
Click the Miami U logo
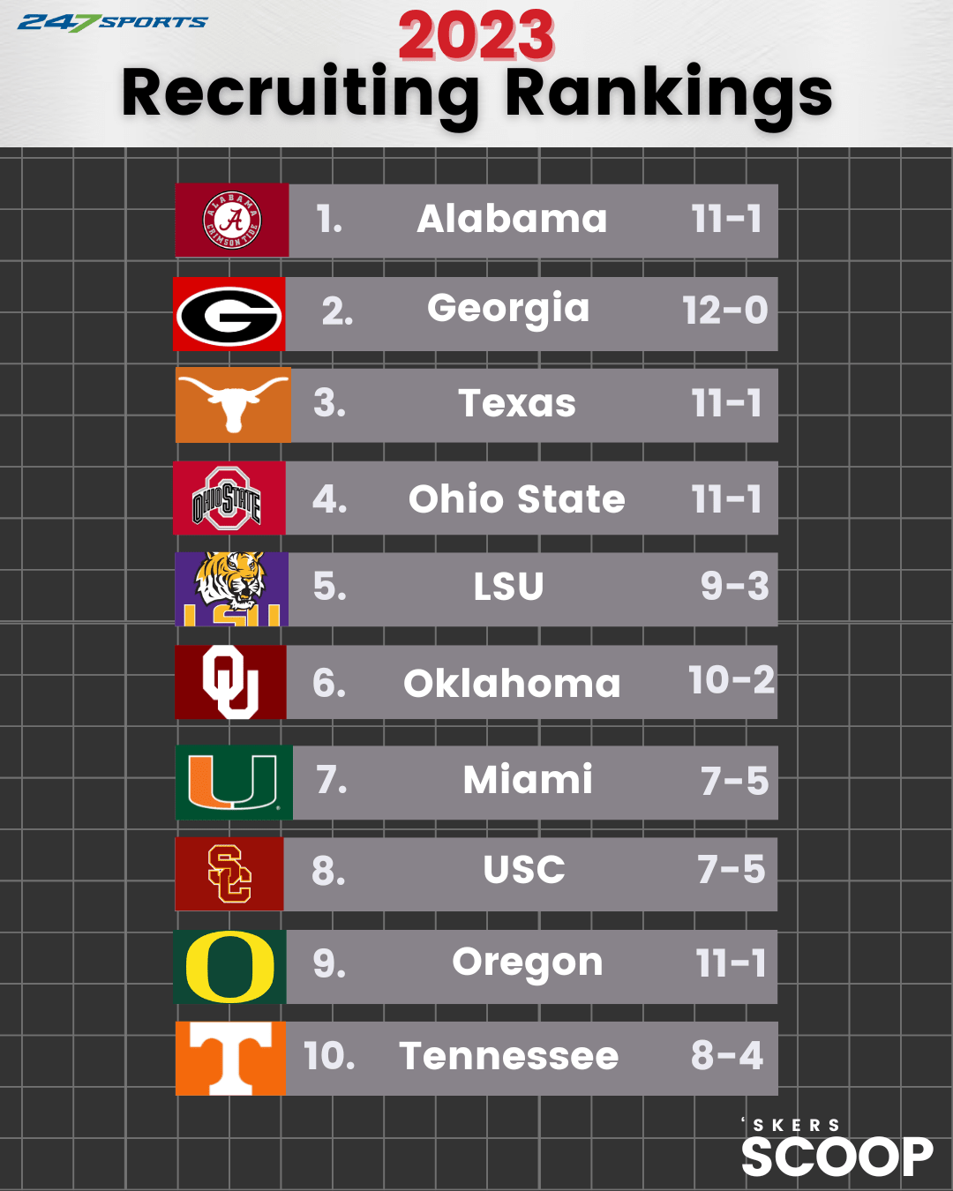click(234, 783)
